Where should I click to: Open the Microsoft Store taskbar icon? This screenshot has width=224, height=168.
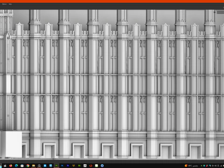(x=22, y=166)
